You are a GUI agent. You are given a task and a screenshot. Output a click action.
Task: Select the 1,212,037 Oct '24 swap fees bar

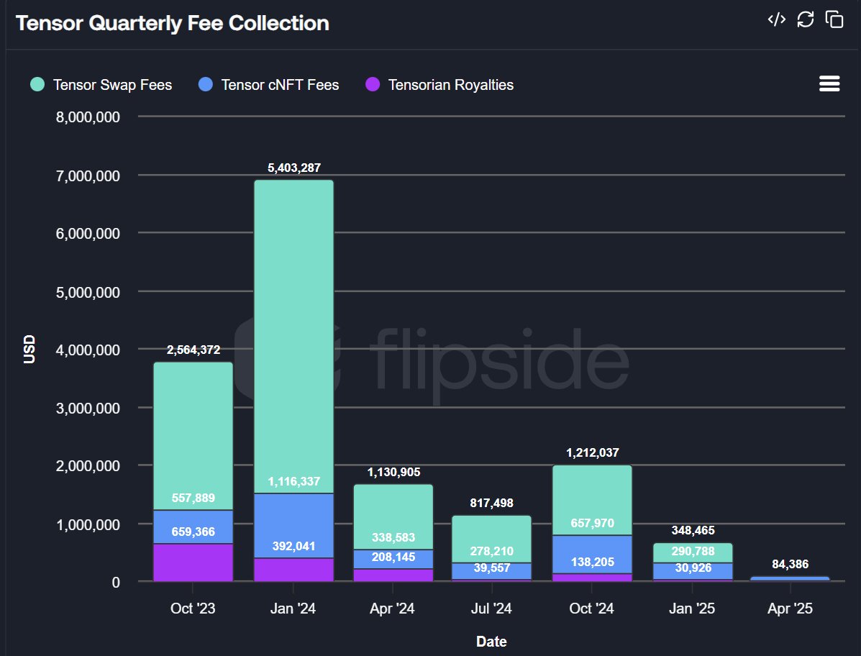pyautogui.click(x=592, y=500)
